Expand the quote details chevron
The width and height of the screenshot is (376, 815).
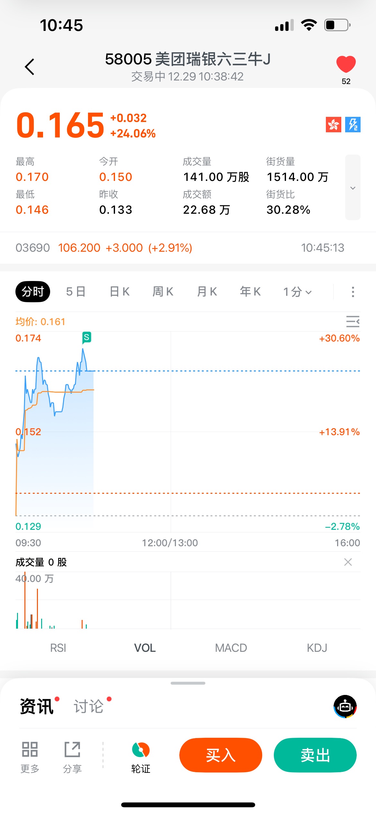[x=353, y=188]
